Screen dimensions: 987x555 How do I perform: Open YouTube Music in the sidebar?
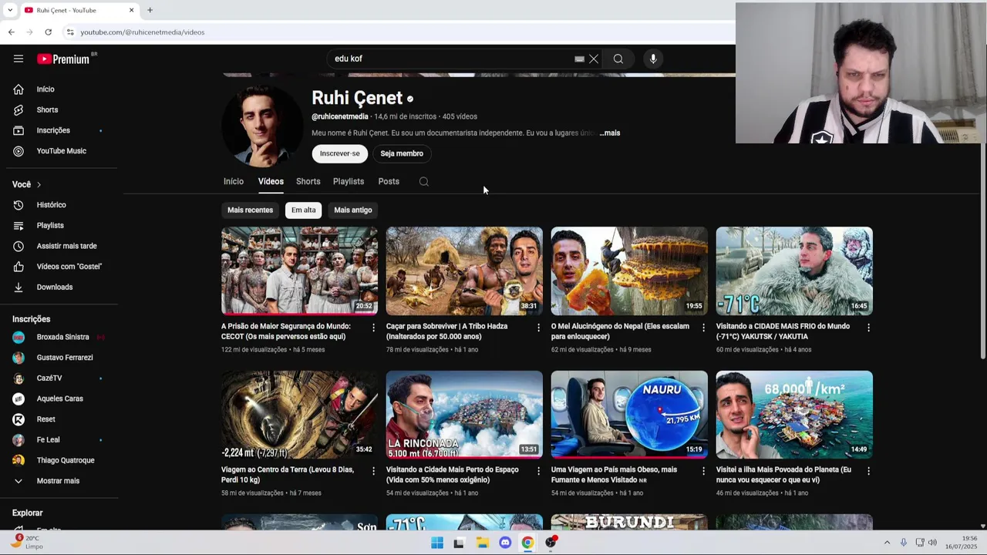click(x=59, y=151)
